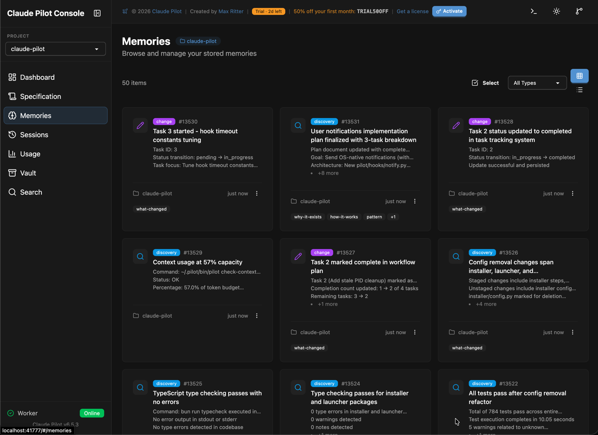Click the what-changed tag on memory #13530
The width and height of the screenshot is (598, 435).
pos(151,209)
